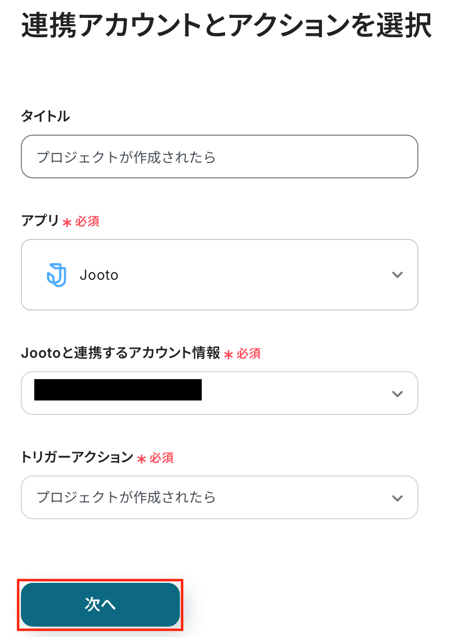Select the Jooto app name text
Screen dimensions: 472x637
[x=99, y=275]
